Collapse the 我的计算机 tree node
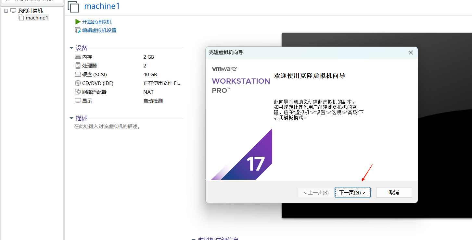 pyautogui.click(x=6, y=11)
